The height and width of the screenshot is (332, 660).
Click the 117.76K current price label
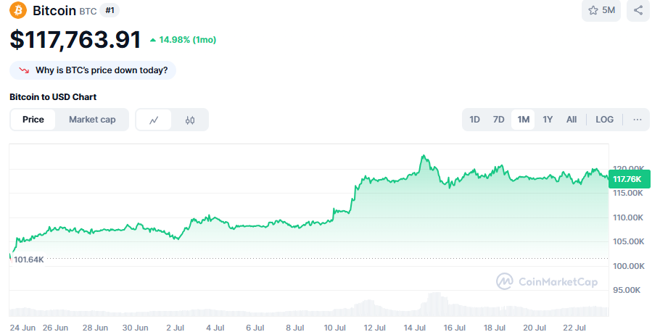coord(629,179)
